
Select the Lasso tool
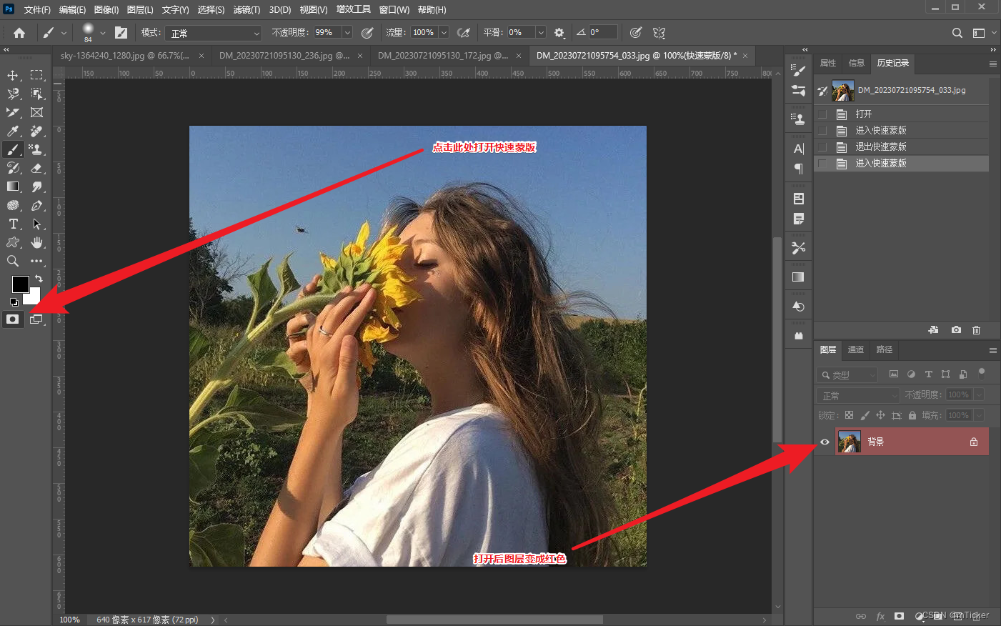[x=13, y=94]
